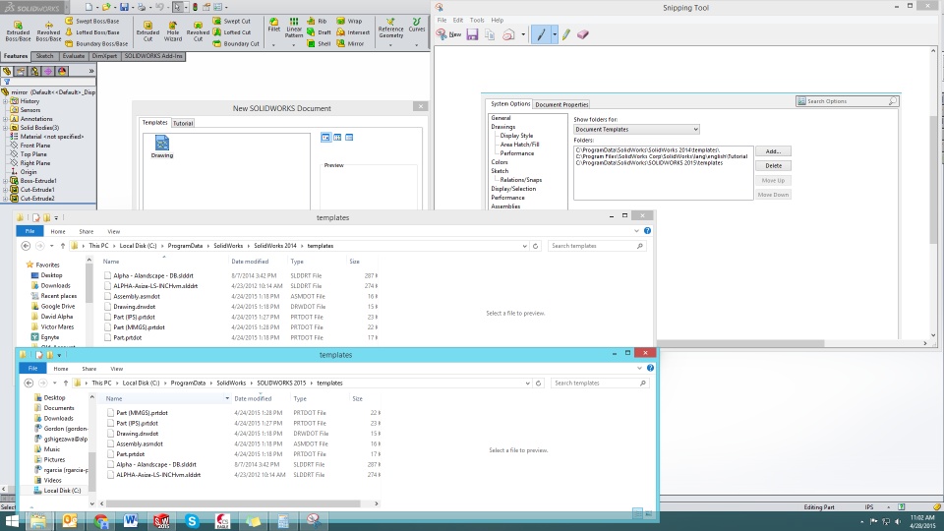Click the Windows Start button
Viewport: 944px width, 531px height.
[x=12, y=521]
